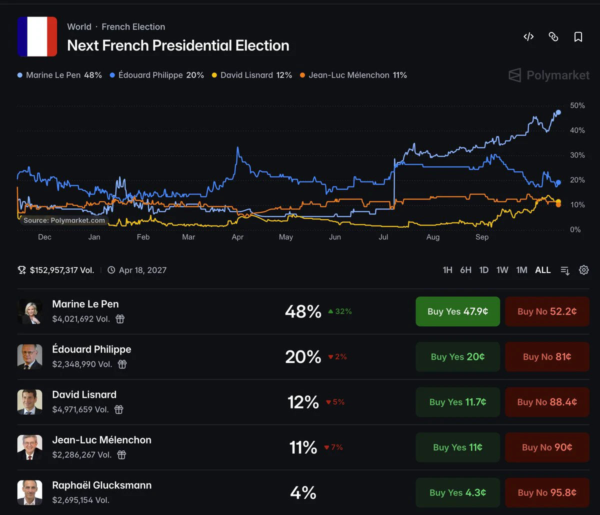Click gift icon next to Marine Le Pen
Viewport: 600px width, 515px height.
coord(120,319)
